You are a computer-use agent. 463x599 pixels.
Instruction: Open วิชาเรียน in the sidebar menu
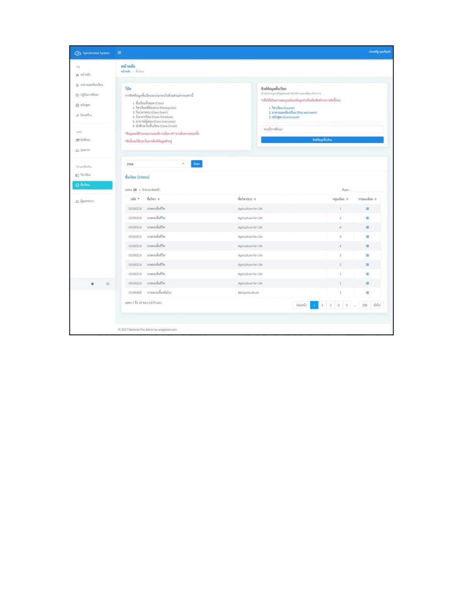click(83, 175)
